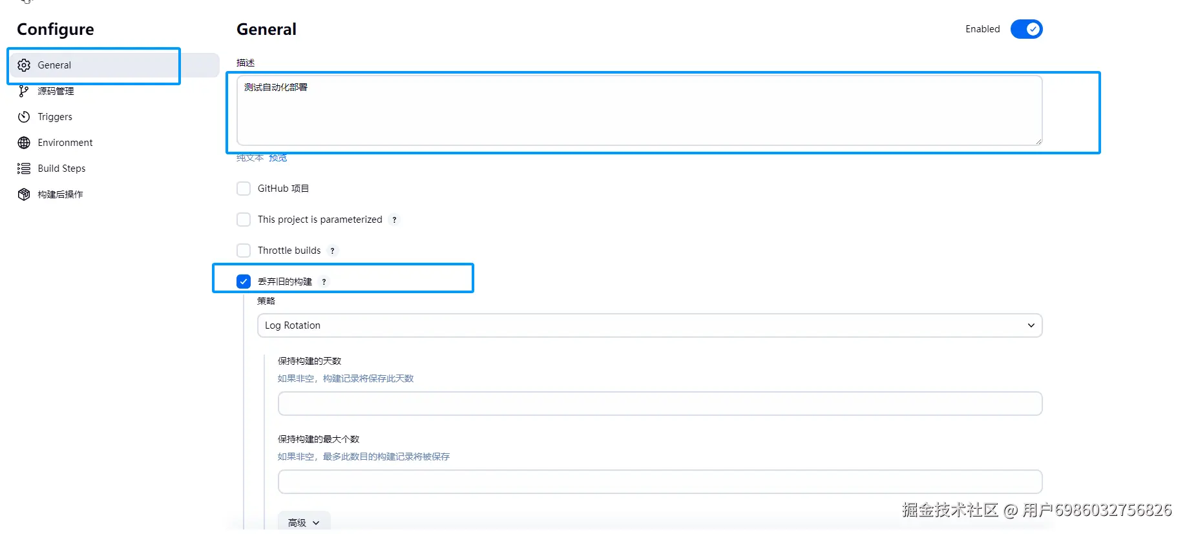This screenshot has height=534, width=1187.
Task: Click the 构建后操作 package icon
Action: pos(24,194)
